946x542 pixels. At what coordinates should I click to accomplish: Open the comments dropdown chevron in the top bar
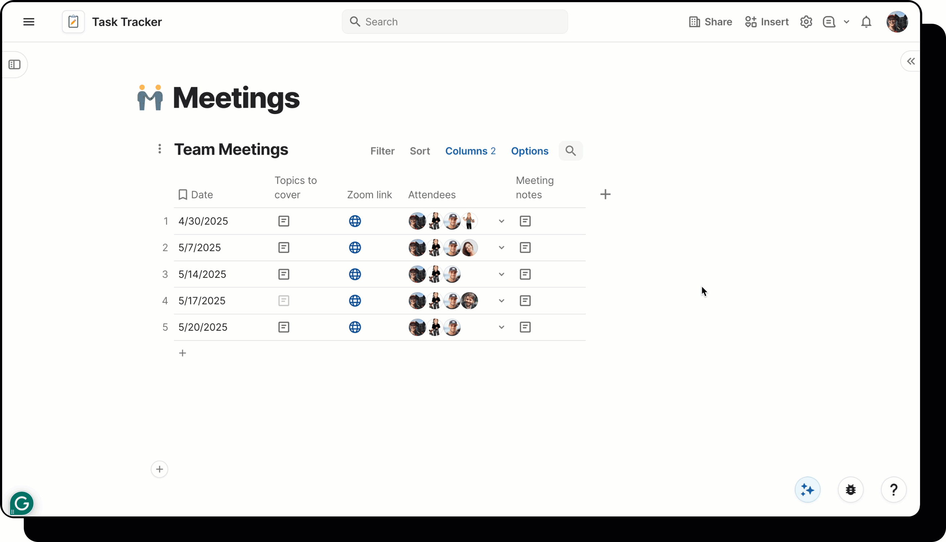point(847,22)
